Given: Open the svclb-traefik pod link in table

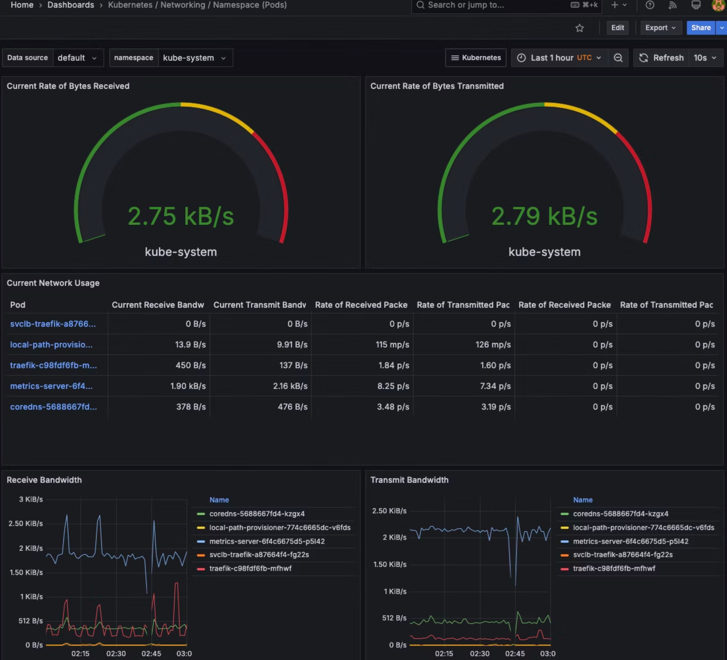Looking at the screenshot, I should point(53,324).
